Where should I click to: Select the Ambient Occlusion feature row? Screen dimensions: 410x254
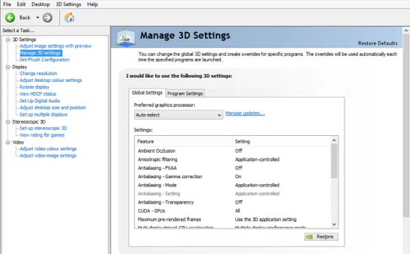click(x=233, y=151)
